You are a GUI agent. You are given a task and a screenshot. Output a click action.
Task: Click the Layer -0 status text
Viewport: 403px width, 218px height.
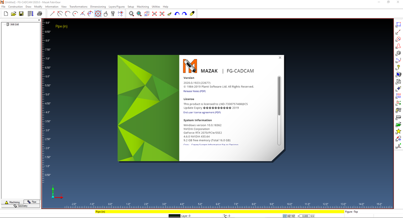click(x=186, y=216)
